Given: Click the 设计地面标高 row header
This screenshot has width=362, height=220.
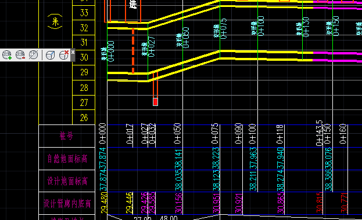Looking at the screenshot, I should [x=67, y=181].
